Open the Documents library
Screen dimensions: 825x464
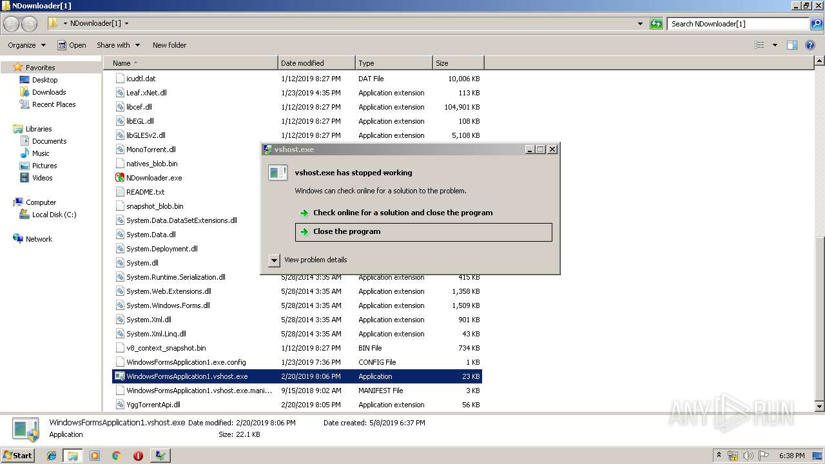coord(49,141)
